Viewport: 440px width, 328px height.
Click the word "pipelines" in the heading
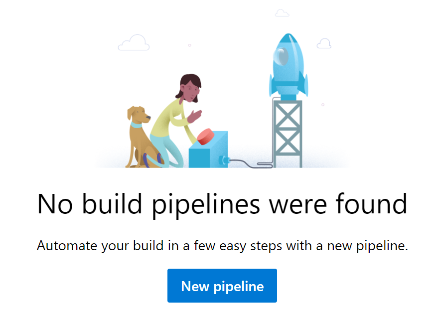206,205
